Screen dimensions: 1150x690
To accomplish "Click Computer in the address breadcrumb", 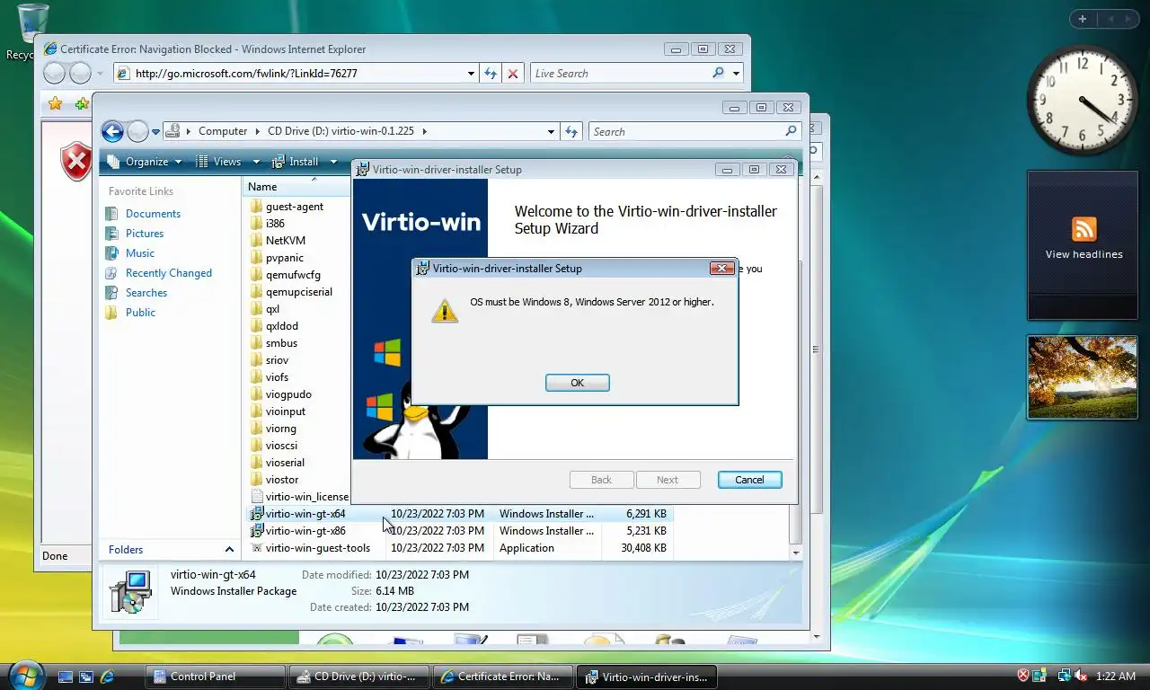I will 223,131.
